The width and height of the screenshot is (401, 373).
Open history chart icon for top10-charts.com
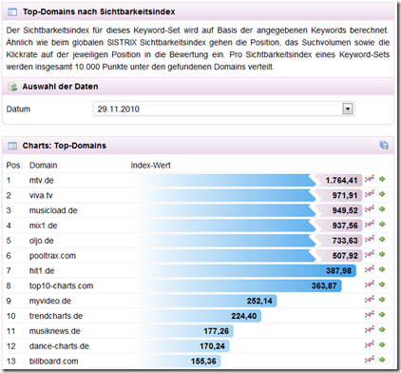[370, 285]
